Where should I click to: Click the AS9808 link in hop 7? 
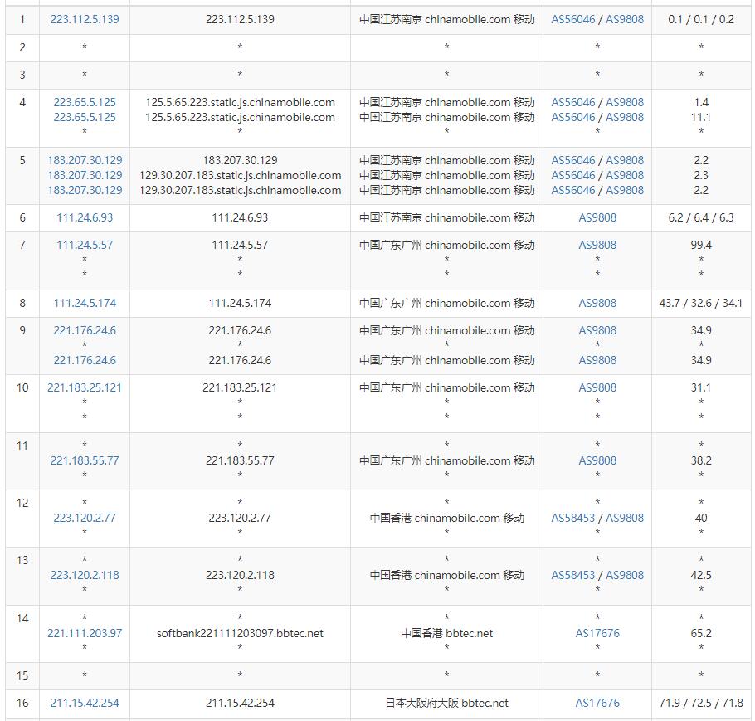[597, 245]
